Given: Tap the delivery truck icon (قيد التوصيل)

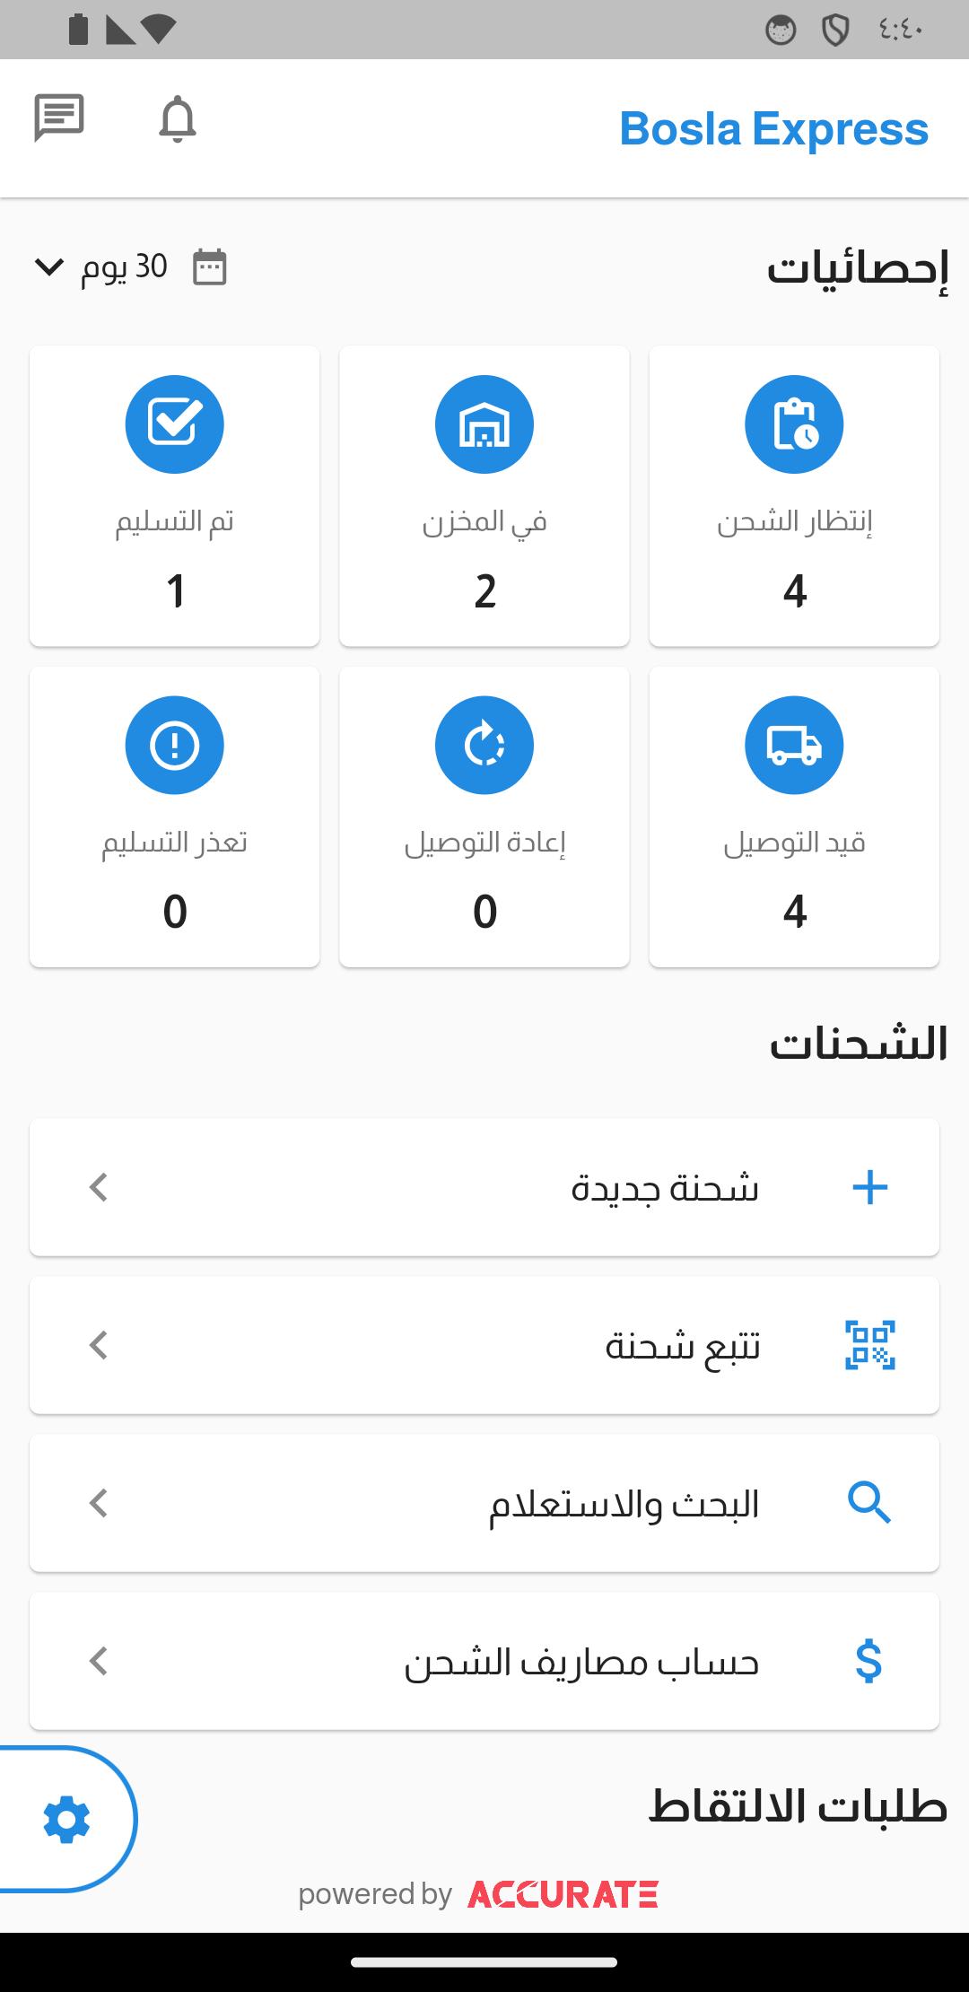Looking at the screenshot, I should 794,745.
